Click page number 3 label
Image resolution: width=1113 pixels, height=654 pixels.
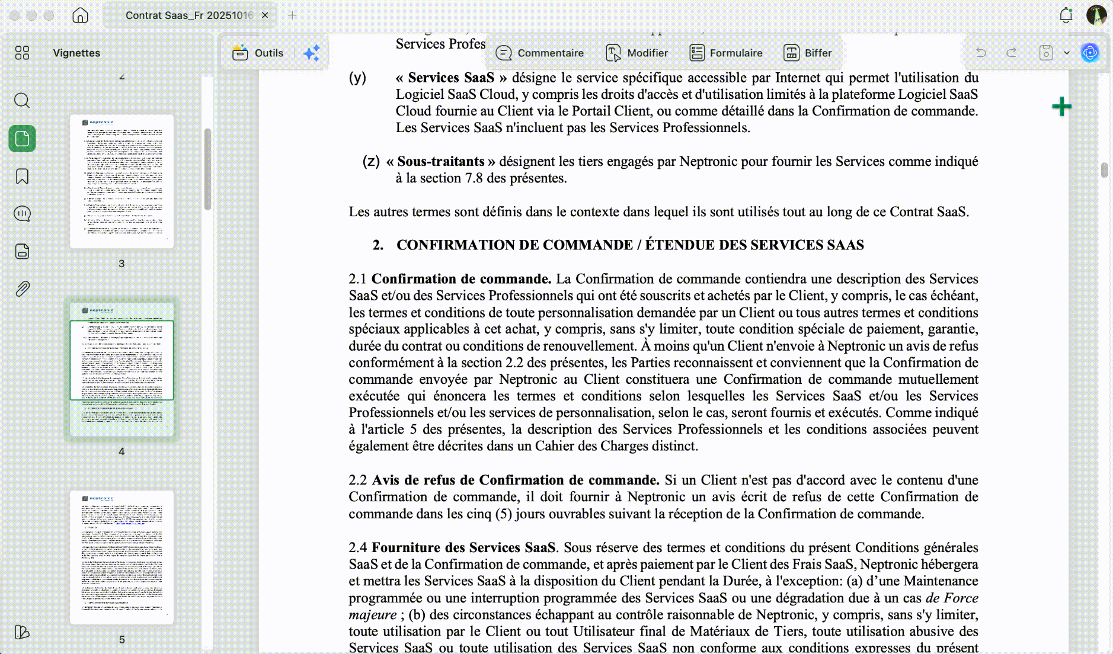click(x=121, y=264)
